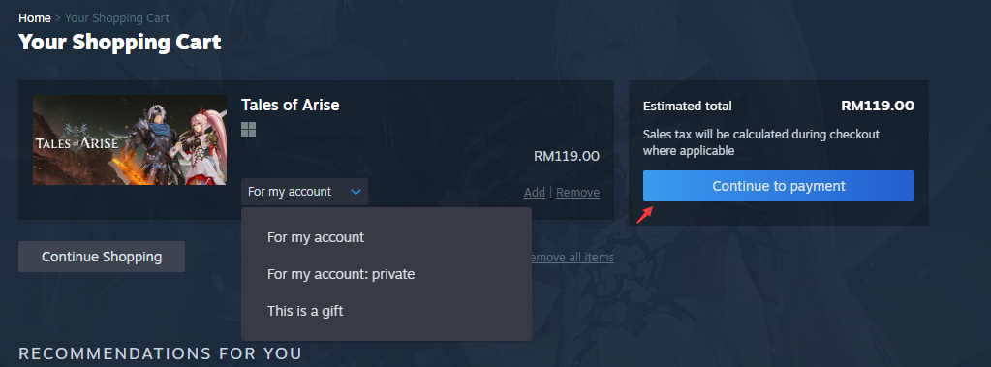Click the Estimated total RM119.00 amount

(878, 107)
